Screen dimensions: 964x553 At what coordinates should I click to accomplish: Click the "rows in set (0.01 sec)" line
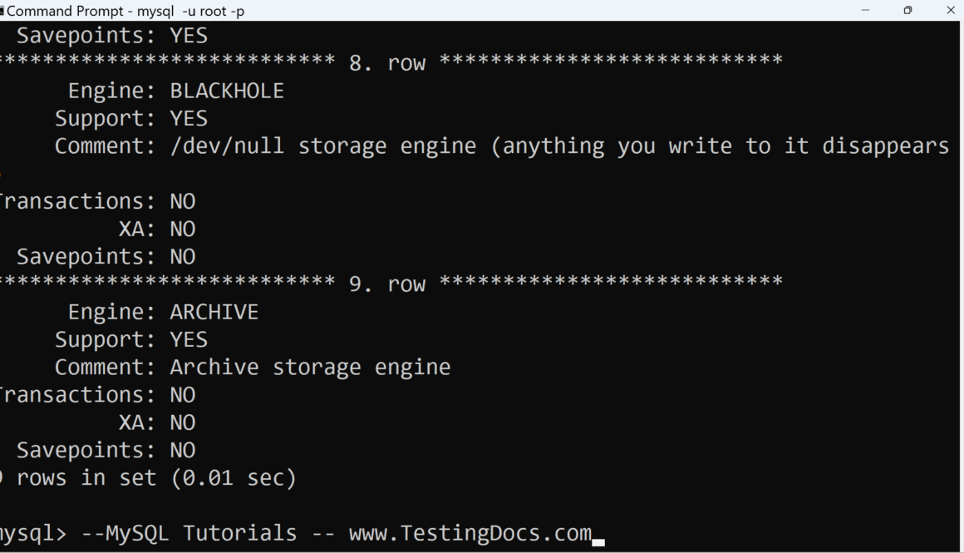155,478
